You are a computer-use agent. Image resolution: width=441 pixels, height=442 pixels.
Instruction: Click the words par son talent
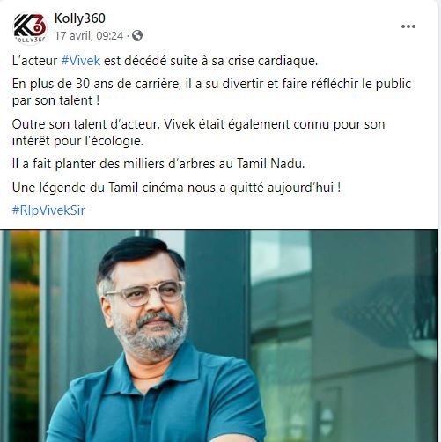pos(52,100)
